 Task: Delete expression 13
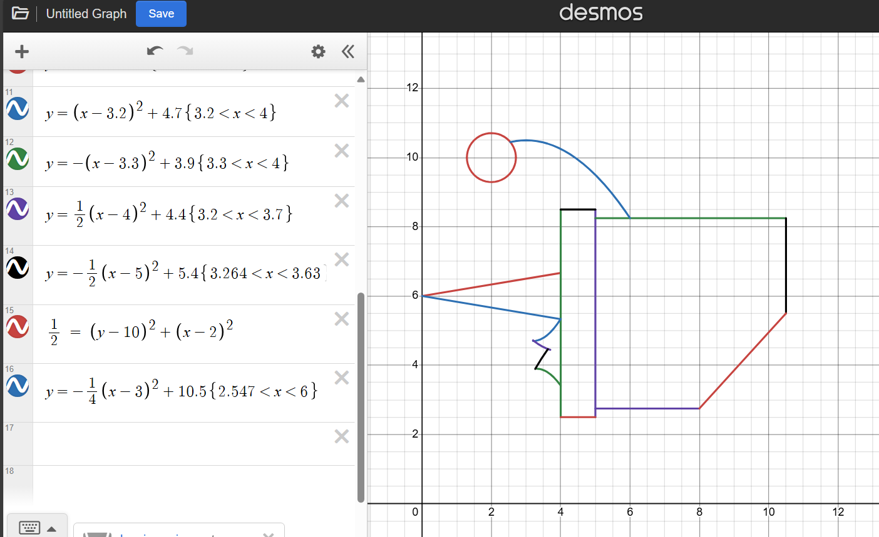[342, 201]
